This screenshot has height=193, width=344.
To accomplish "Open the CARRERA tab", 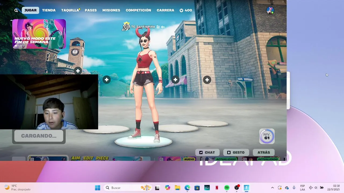I will (166, 10).
